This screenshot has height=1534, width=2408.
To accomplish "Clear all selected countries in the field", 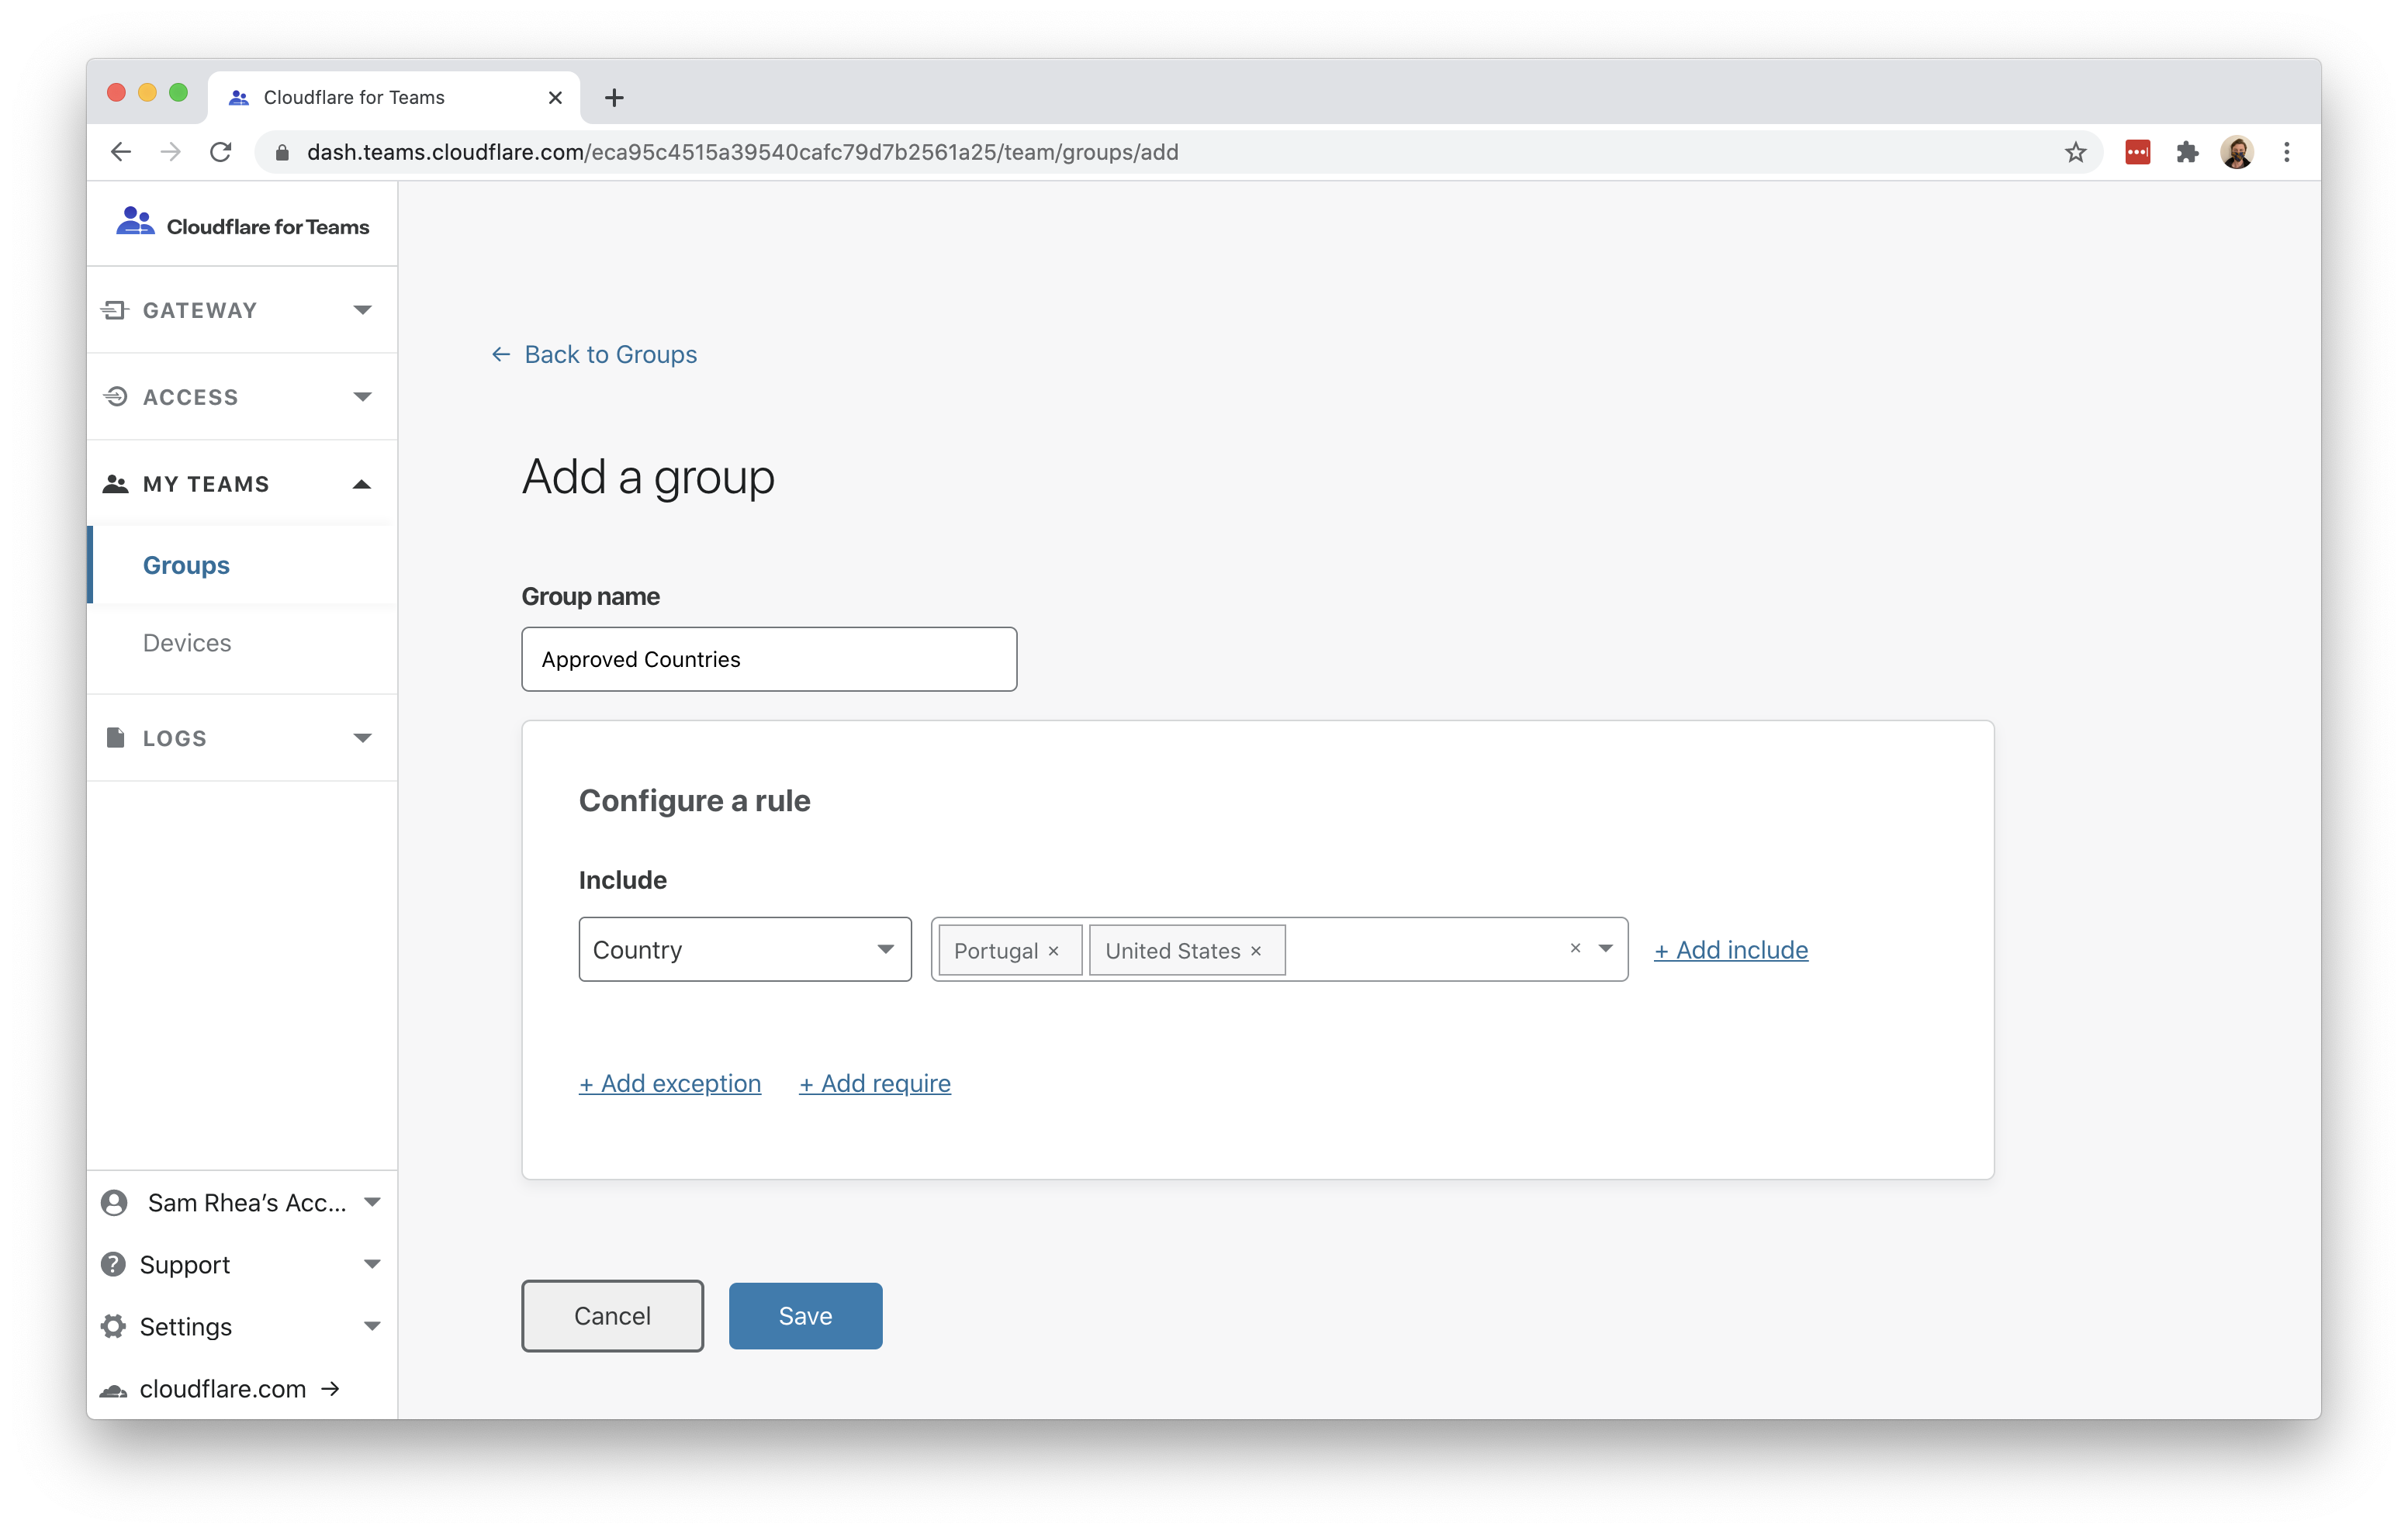I will click(1575, 948).
